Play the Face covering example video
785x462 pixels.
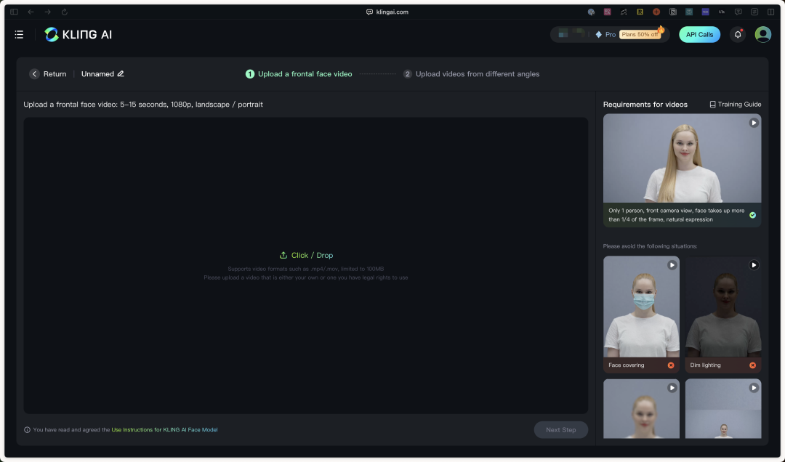coord(672,265)
